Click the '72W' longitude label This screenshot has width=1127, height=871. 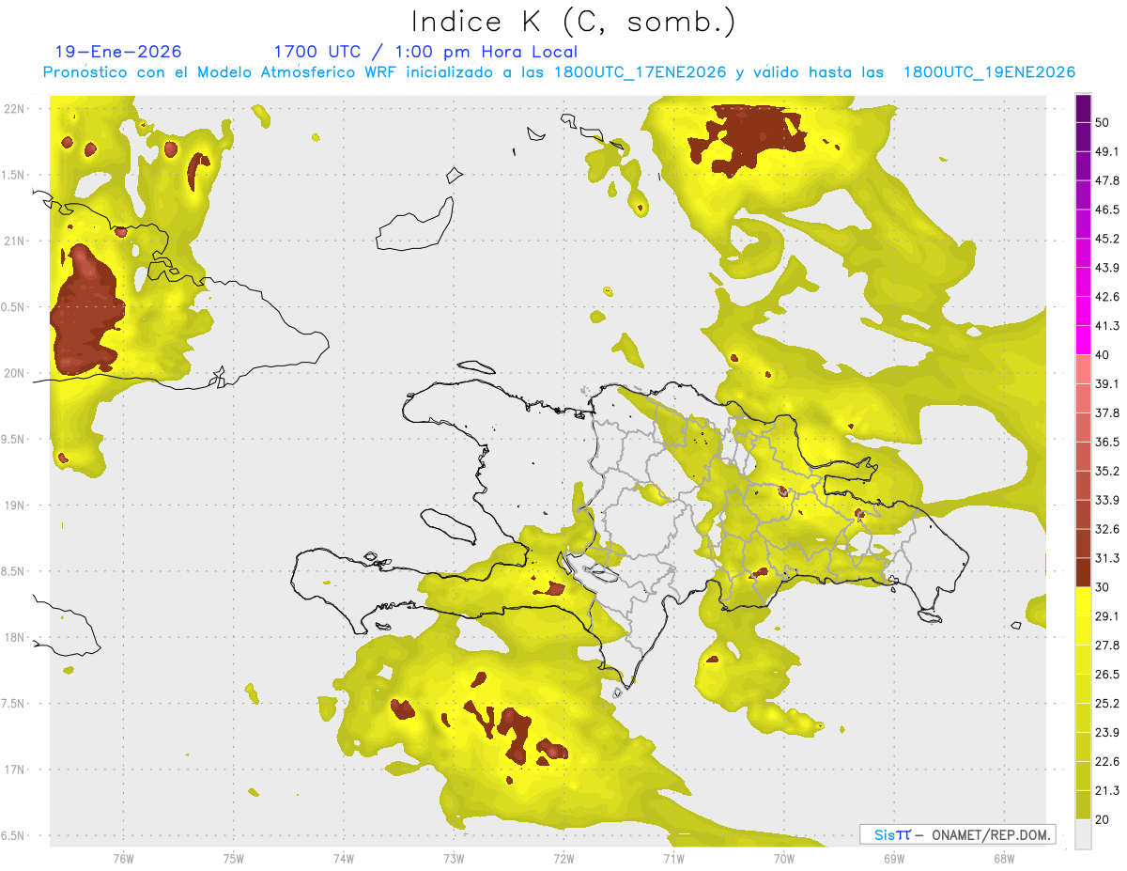[x=563, y=859]
